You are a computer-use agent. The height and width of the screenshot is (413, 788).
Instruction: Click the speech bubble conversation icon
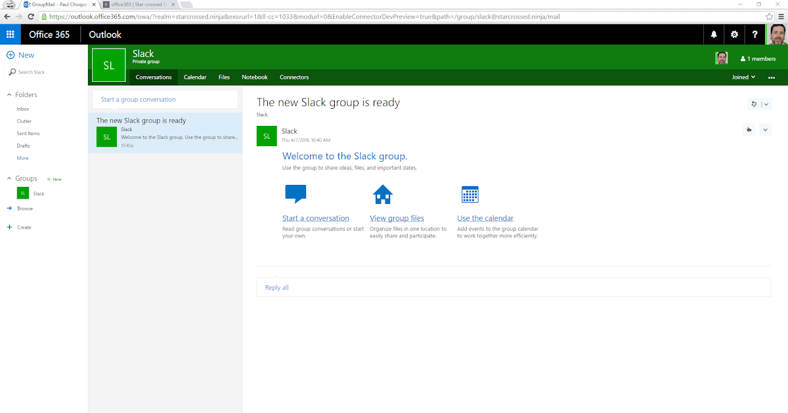point(295,195)
